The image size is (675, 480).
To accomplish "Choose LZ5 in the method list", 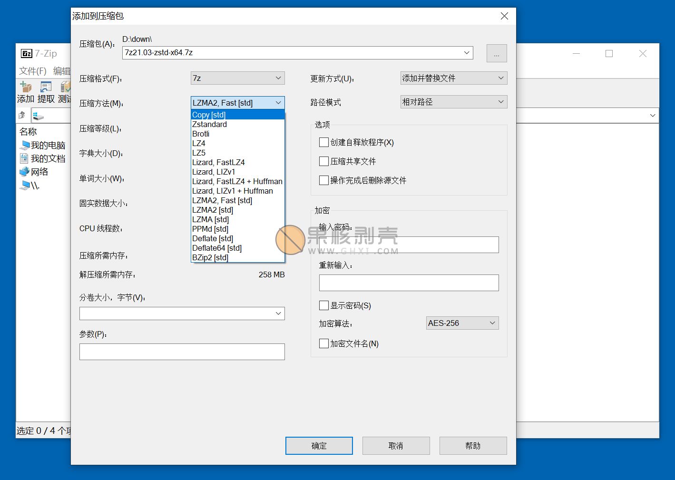I will [238, 153].
